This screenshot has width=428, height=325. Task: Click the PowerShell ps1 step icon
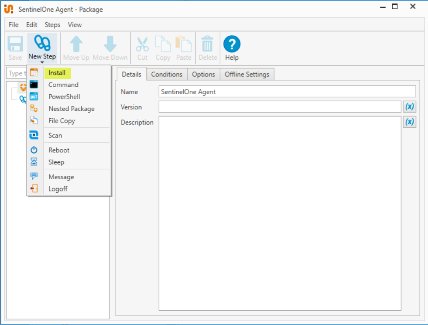[x=34, y=96]
